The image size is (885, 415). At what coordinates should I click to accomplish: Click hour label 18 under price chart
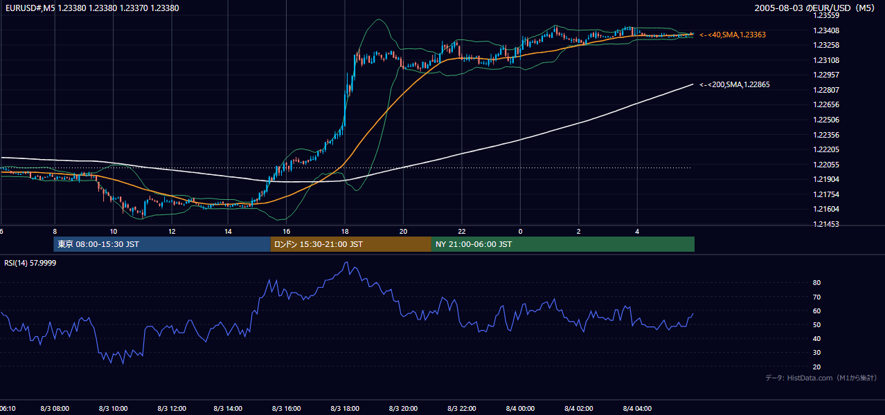[345, 231]
